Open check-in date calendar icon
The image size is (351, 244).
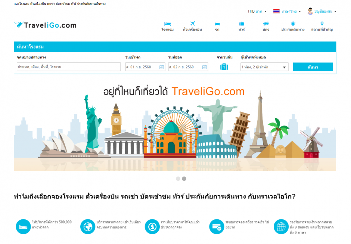pyautogui.click(x=162, y=67)
